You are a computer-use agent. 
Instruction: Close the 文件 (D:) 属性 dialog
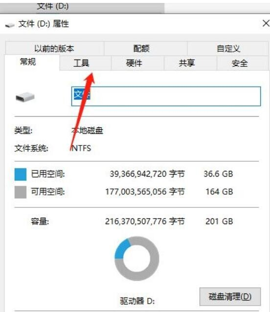coord(266,23)
